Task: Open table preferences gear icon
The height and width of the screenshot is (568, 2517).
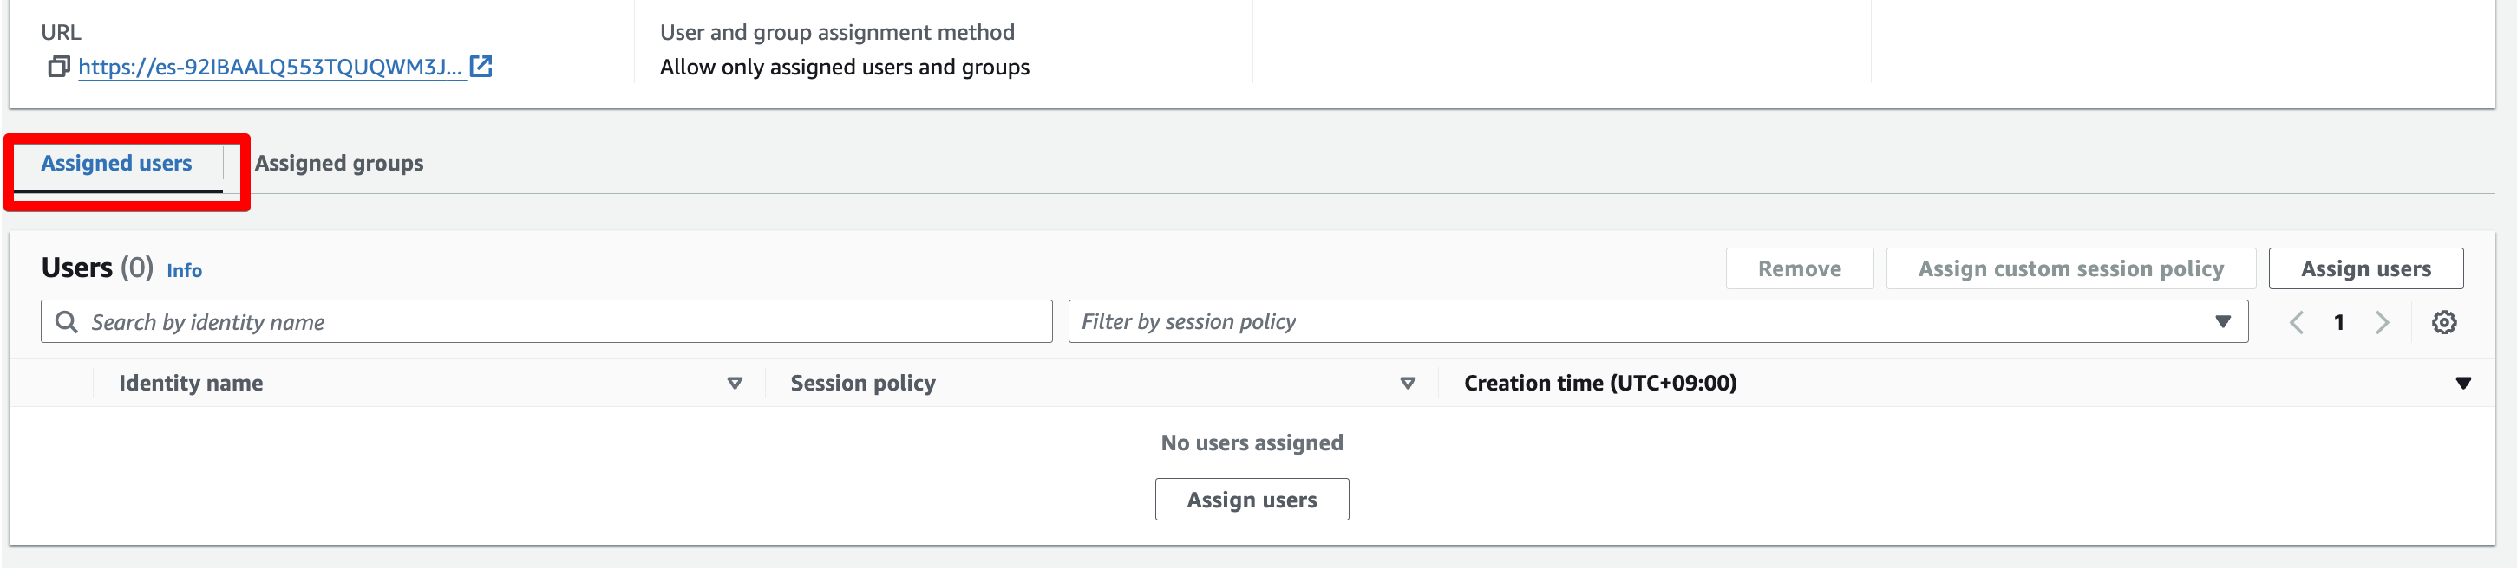Action: pyautogui.click(x=2444, y=322)
